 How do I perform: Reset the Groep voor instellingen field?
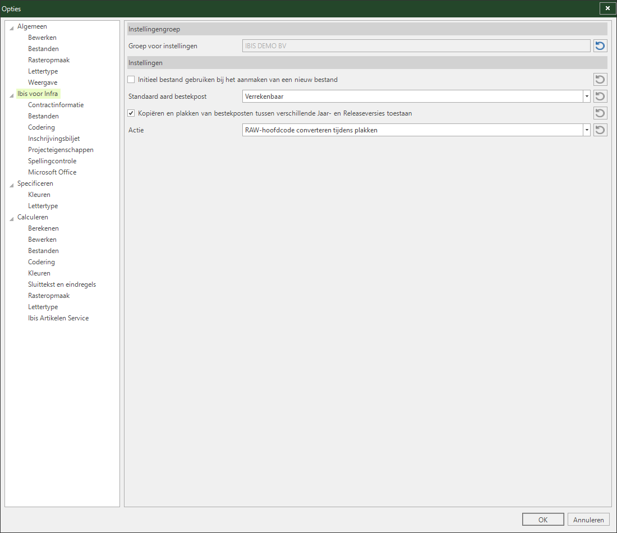pyautogui.click(x=600, y=45)
